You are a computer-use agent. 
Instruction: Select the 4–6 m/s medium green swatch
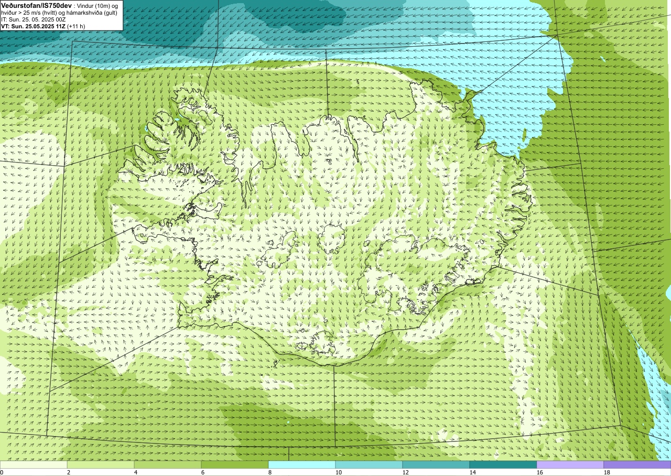168,464
